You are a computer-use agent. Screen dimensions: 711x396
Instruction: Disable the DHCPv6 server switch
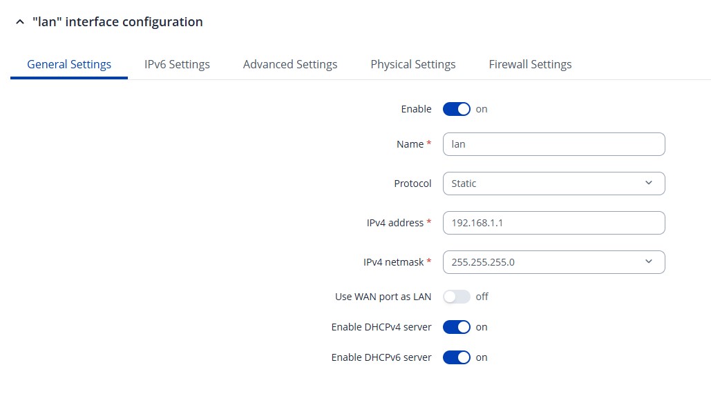pos(456,357)
